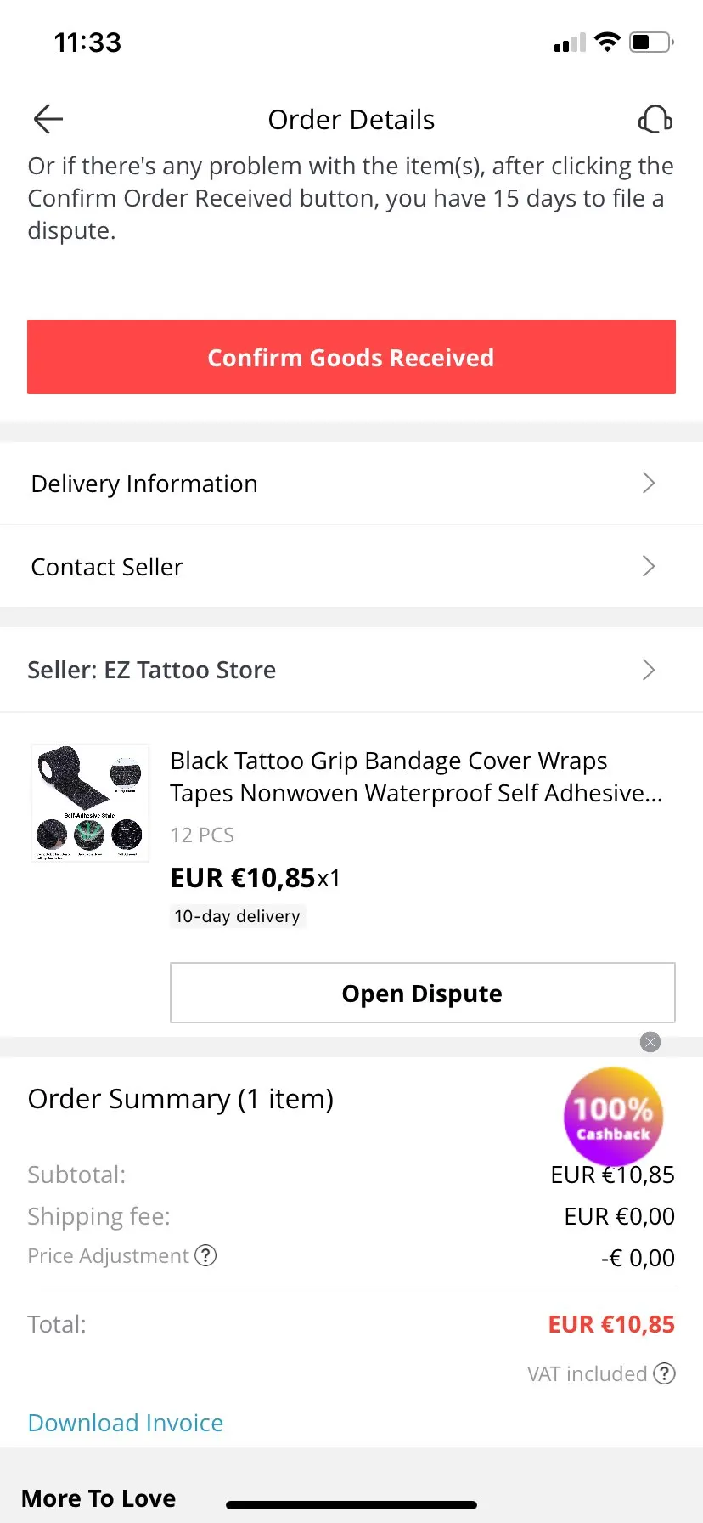Tap the battery indicator icon

point(651,42)
